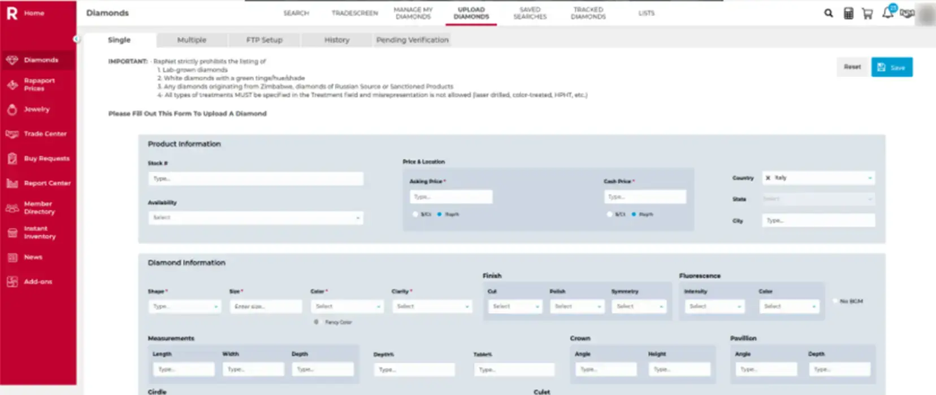Open the Symmetry dropdown
The width and height of the screenshot is (936, 395).
(639, 306)
